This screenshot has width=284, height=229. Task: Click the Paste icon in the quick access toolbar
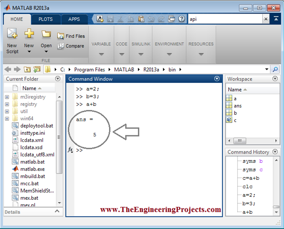[x=141, y=18]
